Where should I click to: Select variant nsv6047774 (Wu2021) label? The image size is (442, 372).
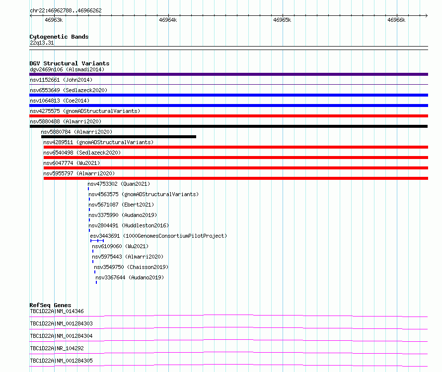click(72, 163)
